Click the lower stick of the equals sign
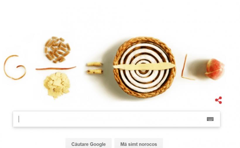 pyautogui.click(x=95, y=72)
